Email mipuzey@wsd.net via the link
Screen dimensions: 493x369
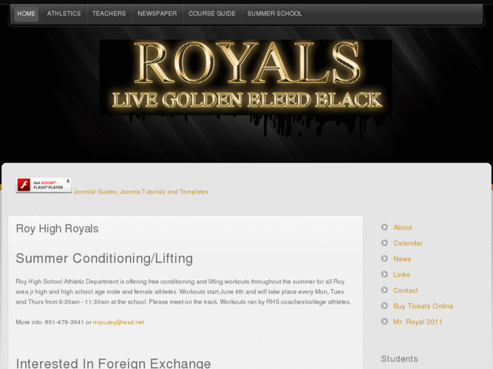click(x=119, y=322)
